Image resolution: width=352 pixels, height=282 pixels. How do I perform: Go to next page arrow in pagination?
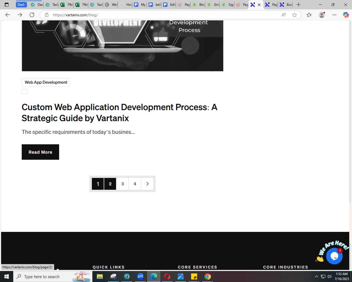147,184
